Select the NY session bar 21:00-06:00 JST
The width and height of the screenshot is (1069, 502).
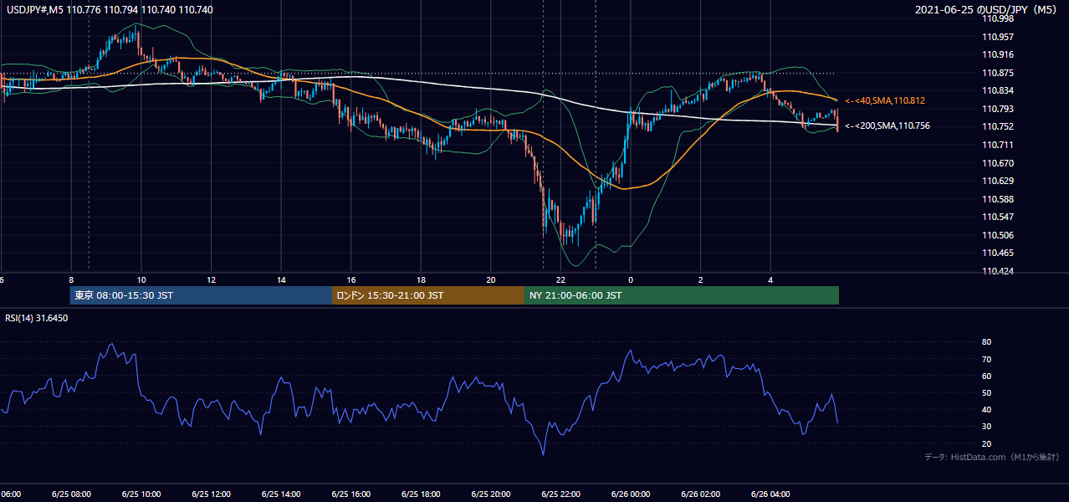point(682,295)
